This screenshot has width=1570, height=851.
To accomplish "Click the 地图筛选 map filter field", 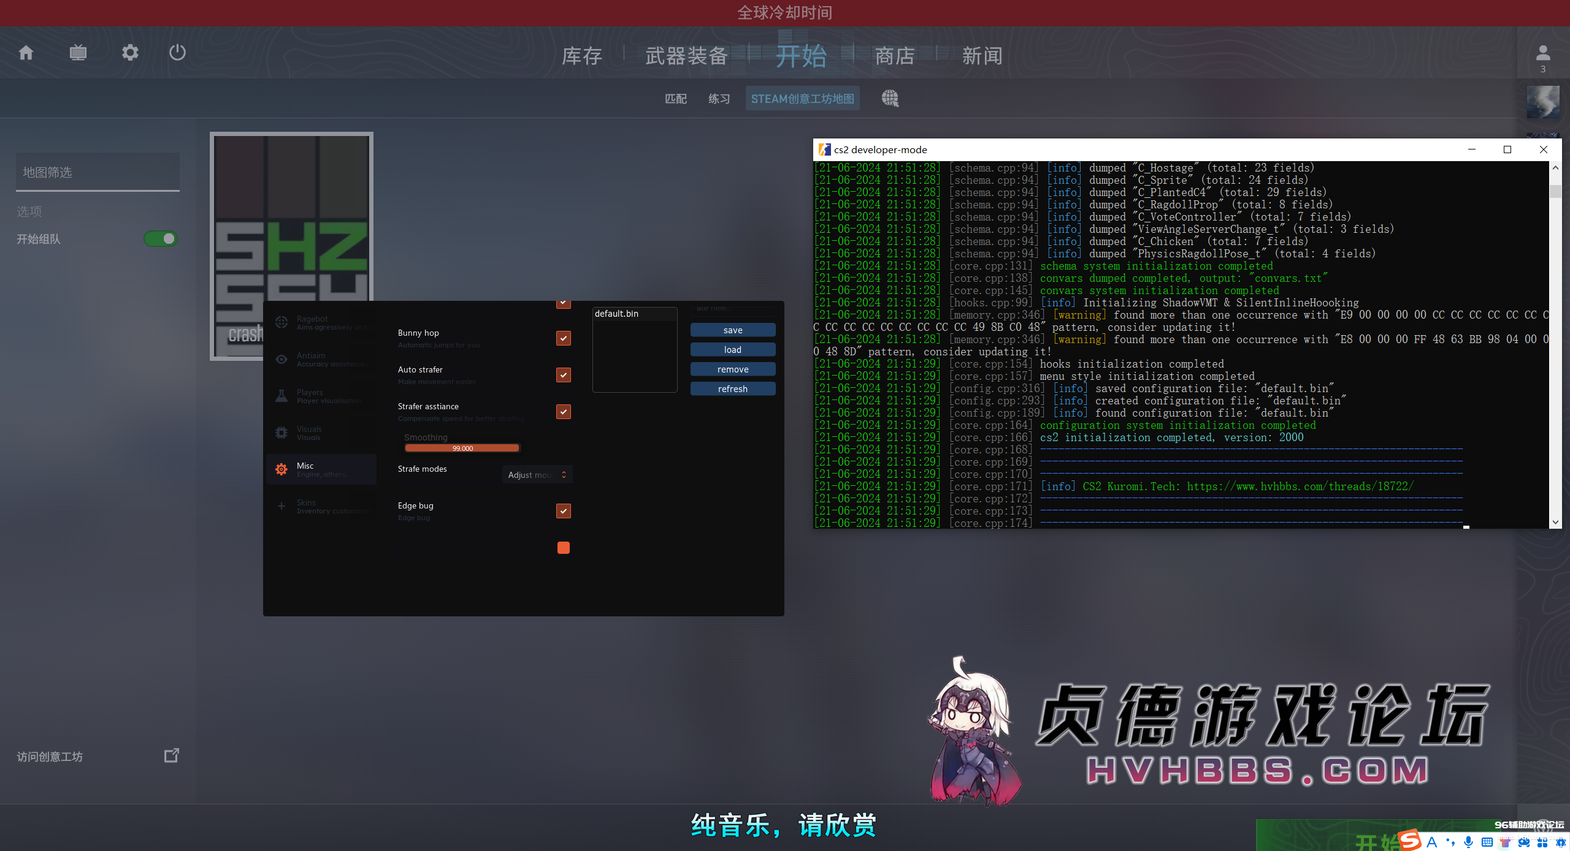I will (x=98, y=173).
